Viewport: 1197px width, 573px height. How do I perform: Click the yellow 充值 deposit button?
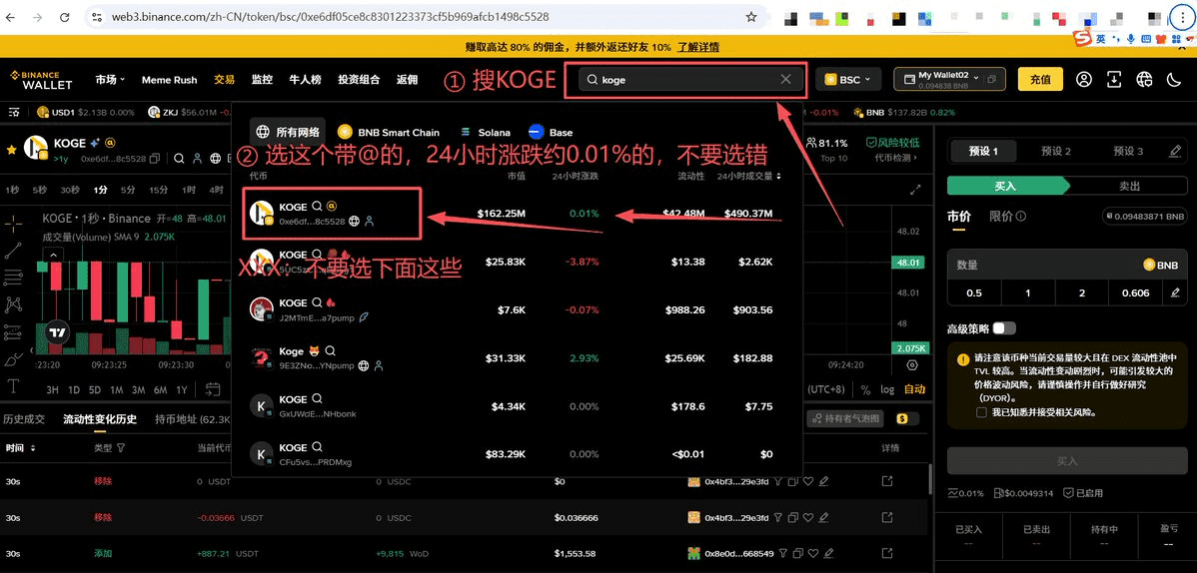coord(1039,79)
